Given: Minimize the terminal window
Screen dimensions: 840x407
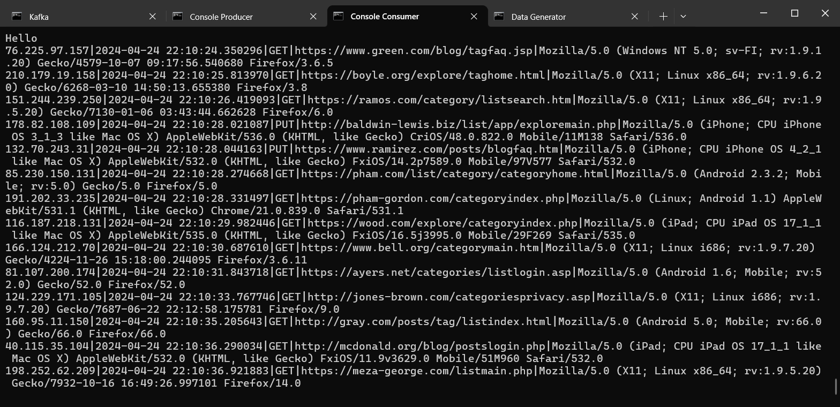Looking at the screenshot, I should coord(763,13).
